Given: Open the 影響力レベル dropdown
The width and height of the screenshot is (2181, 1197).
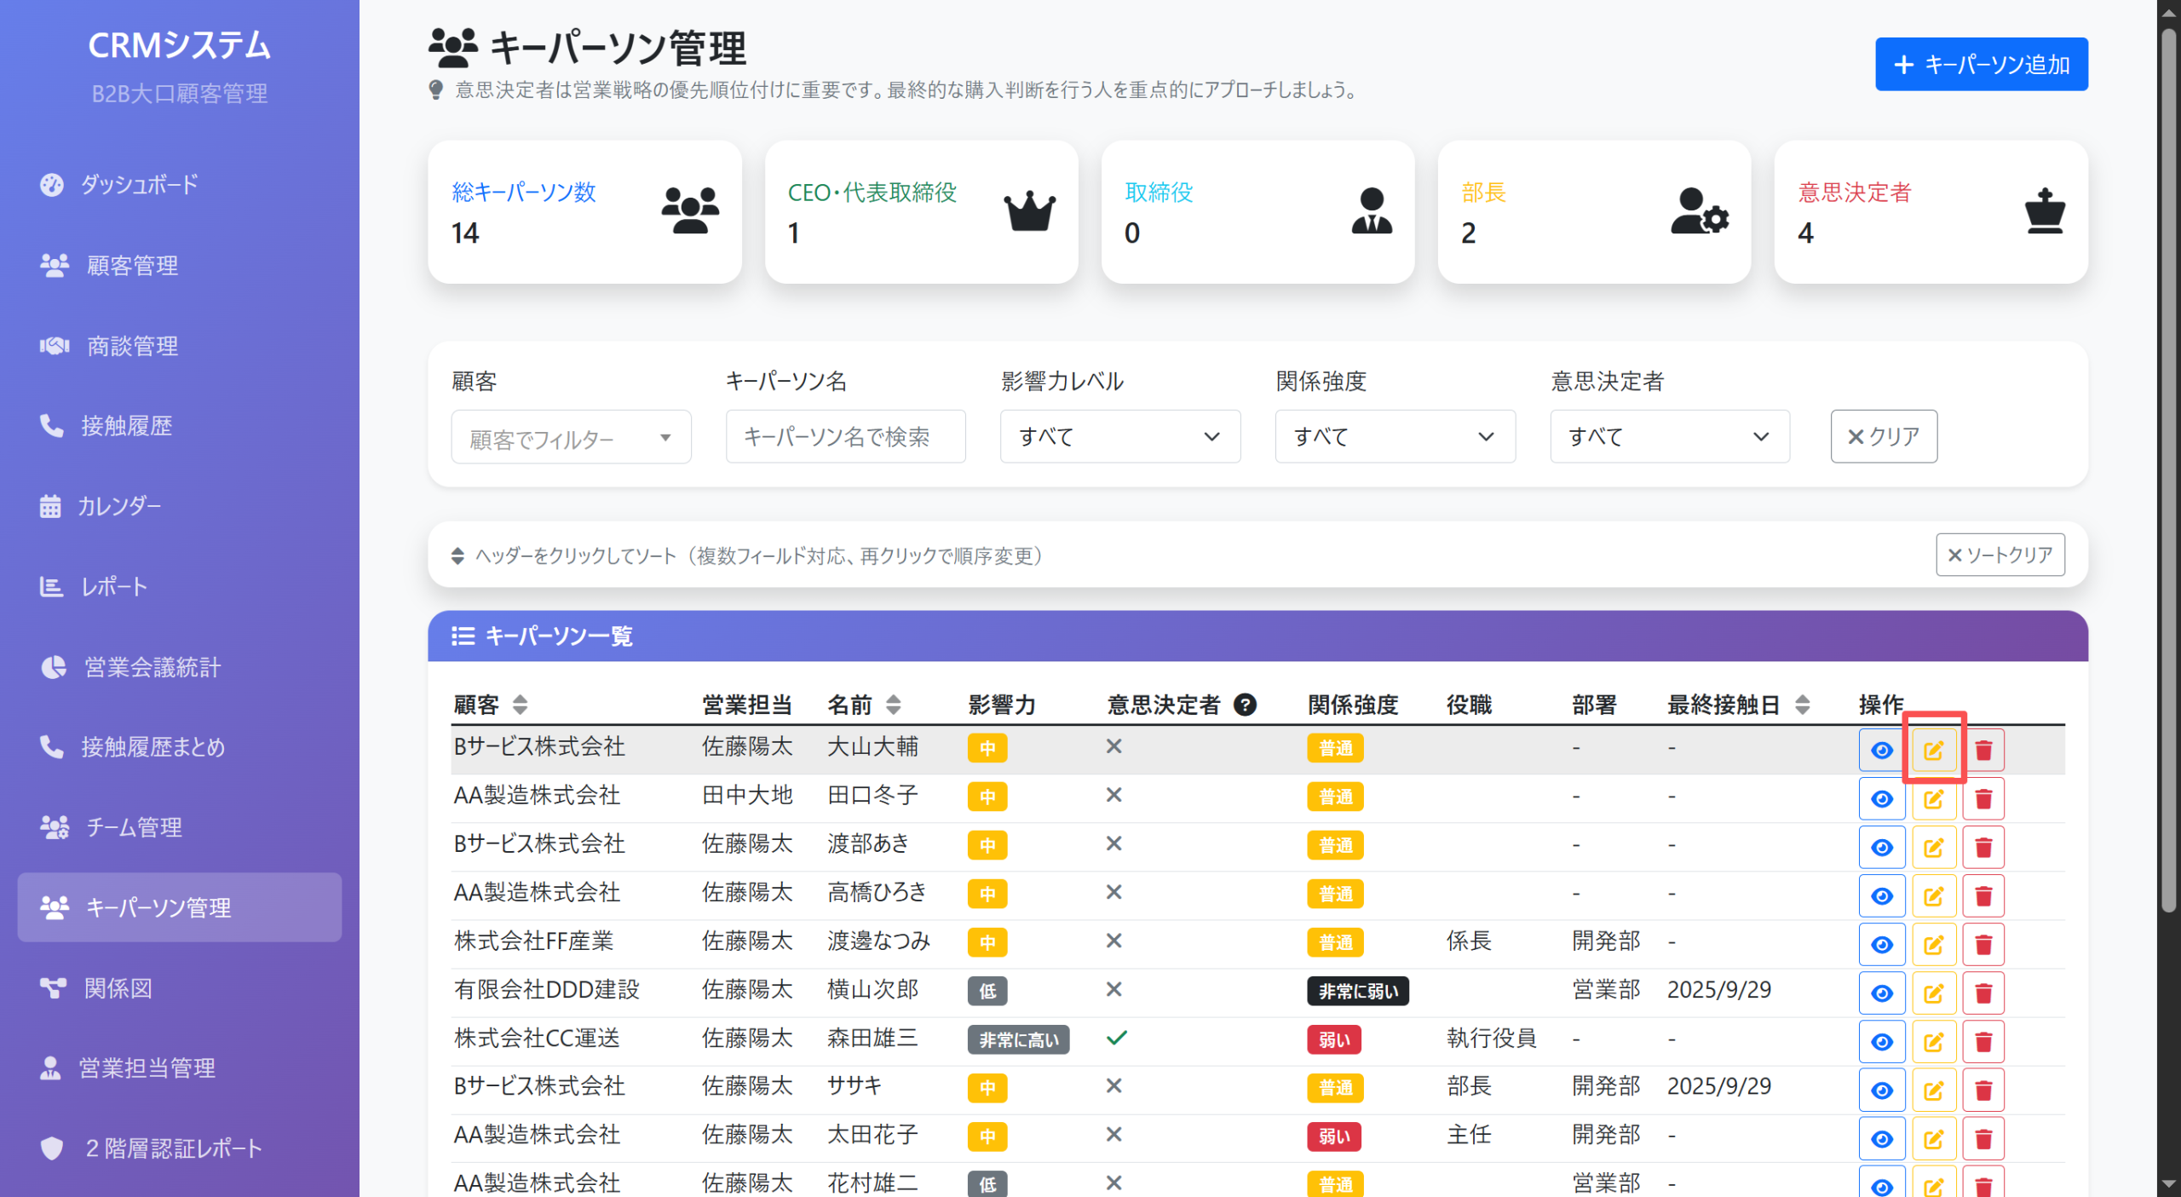Looking at the screenshot, I should (x=1119, y=436).
